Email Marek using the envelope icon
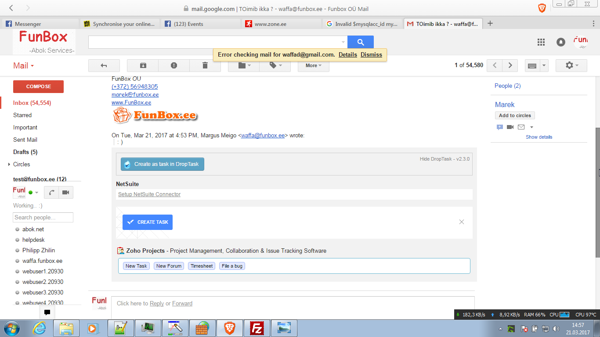600x337 pixels. pos(521,127)
